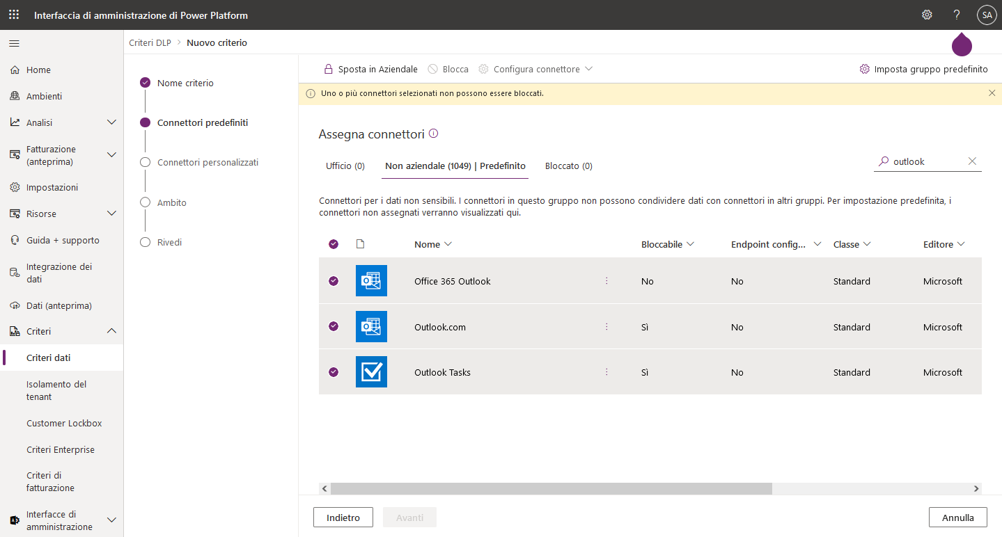The width and height of the screenshot is (1002, 537).
Task: Click the Outlook Tasks connector icon
Action: (x=371, y=372)
